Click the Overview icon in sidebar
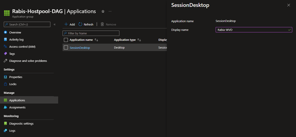The width and height of the screenshot is (296, 137). pos(5,32)
